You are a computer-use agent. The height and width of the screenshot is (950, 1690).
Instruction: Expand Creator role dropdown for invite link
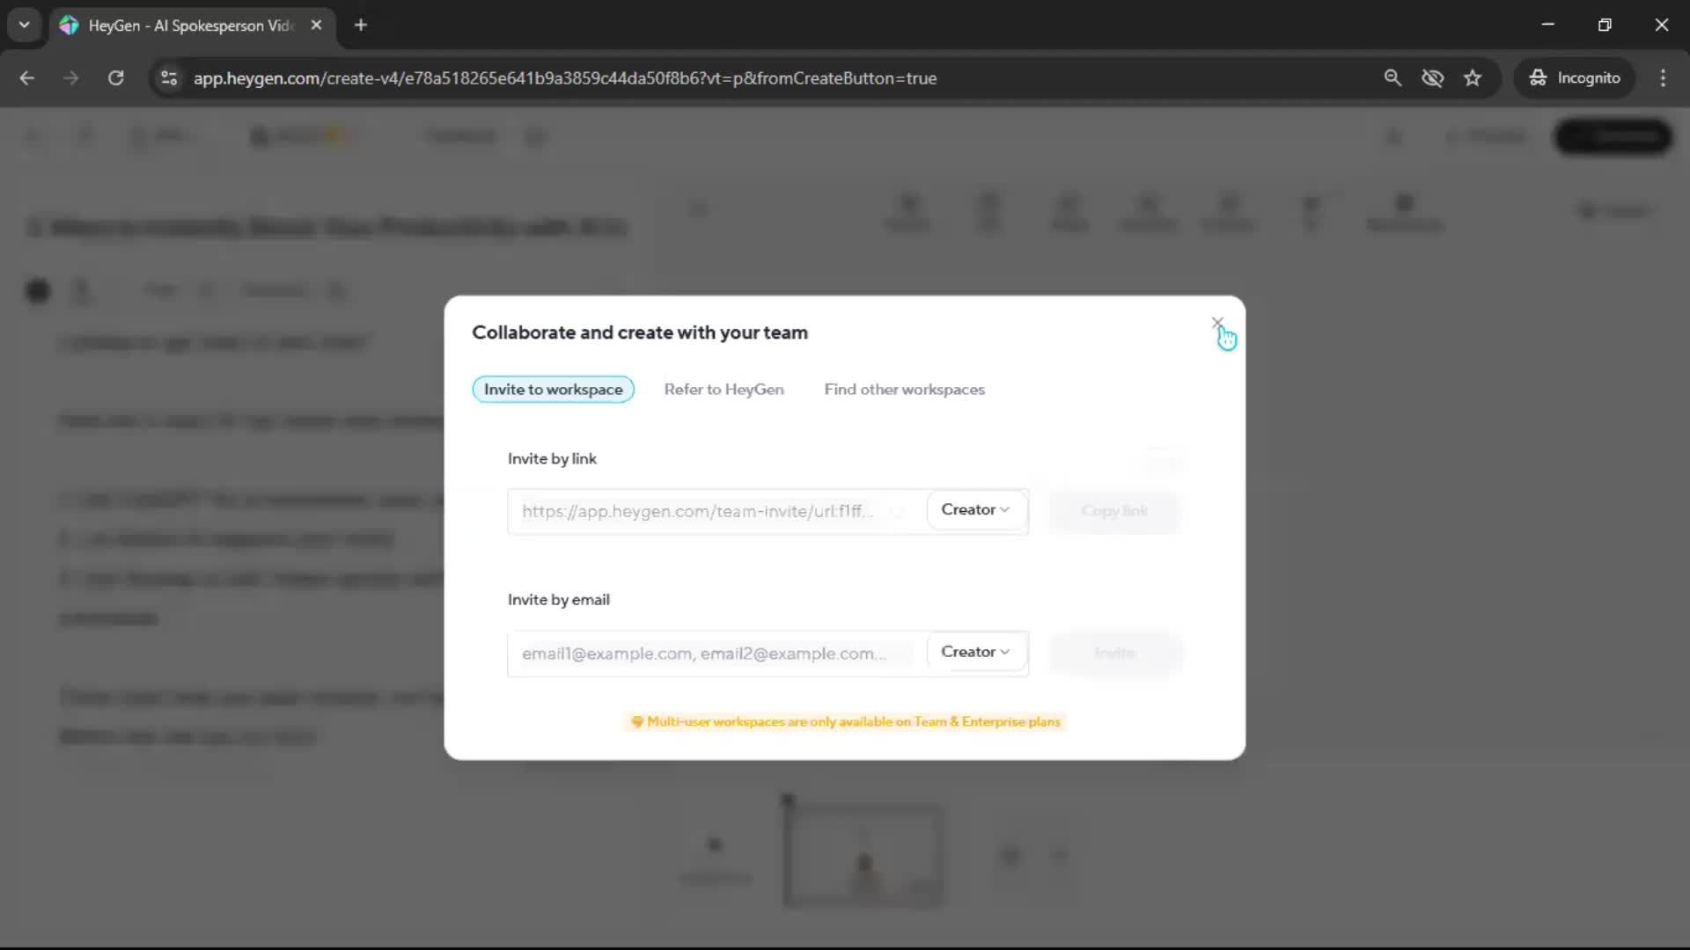coord(975,510)
